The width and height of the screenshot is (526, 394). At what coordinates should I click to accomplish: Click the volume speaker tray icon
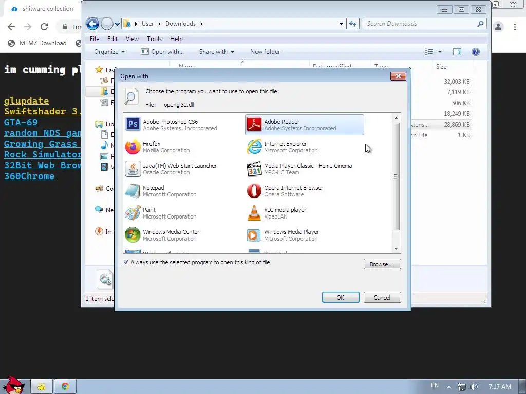474,387
